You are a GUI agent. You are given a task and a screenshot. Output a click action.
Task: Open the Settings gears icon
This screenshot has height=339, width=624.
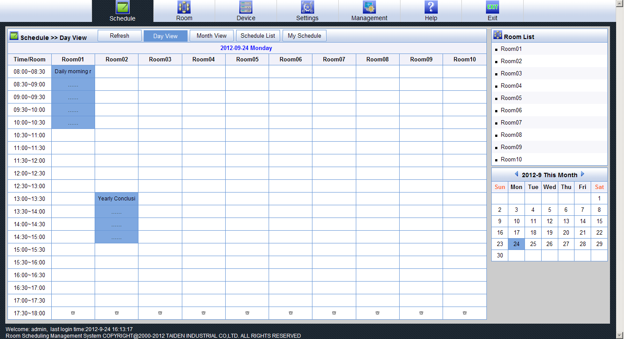307,7
